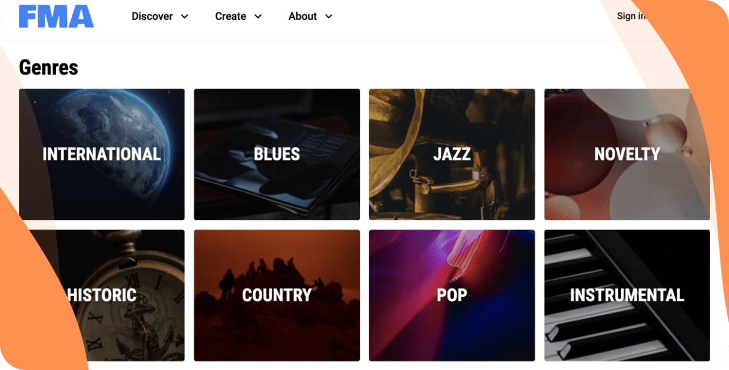Browse the Instrumental genre card
The image size is (729, 370).
click(627, 295)
